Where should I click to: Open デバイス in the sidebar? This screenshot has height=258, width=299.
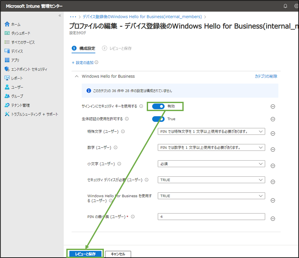tap(17, 51)
